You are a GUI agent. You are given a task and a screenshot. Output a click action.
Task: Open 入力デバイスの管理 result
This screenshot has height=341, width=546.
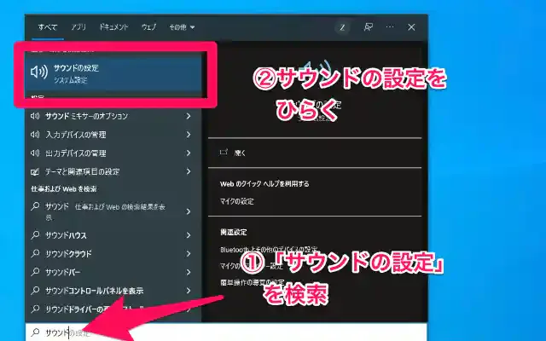tap(113, 135)
